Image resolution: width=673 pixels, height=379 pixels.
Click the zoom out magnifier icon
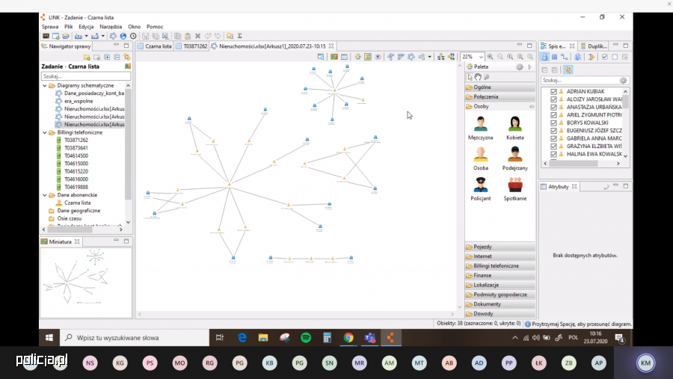[500, 57]
